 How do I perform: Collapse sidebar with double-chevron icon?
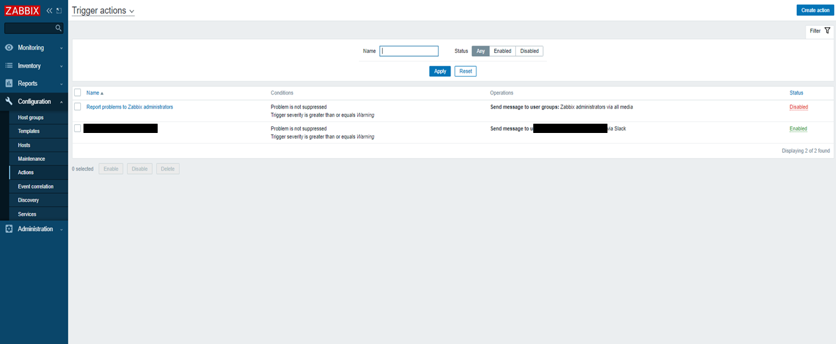point(49,11)
